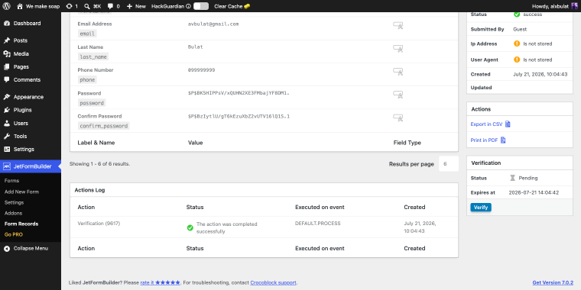
Task: Click the Plugins plug icon
Action: click(7, 110)
